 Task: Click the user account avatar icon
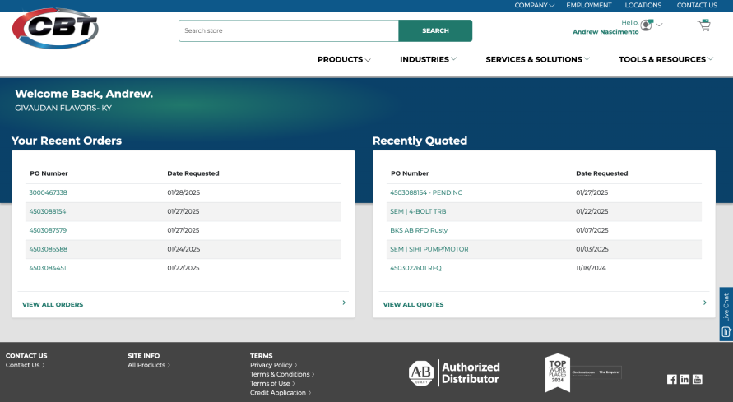(x=647, y=25)
